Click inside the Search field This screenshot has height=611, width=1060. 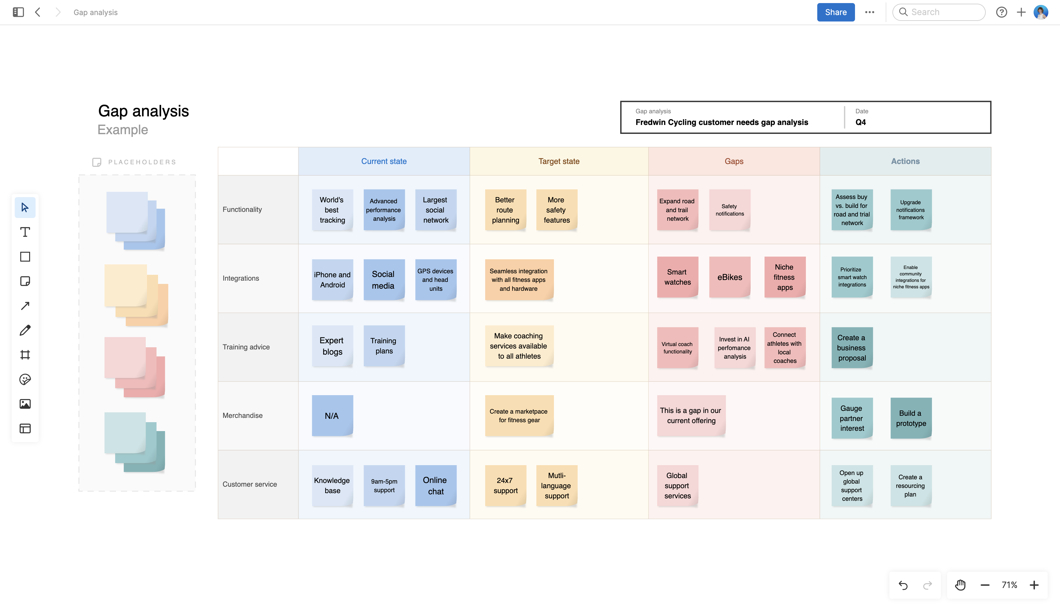[939, 12]
